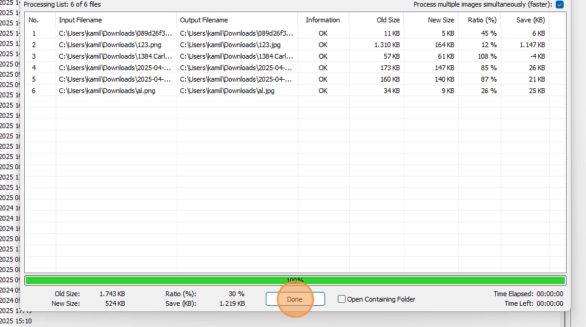Screen dimensions: 586x327
Task: Click the Output Filename column header
Action: (204, 20)
